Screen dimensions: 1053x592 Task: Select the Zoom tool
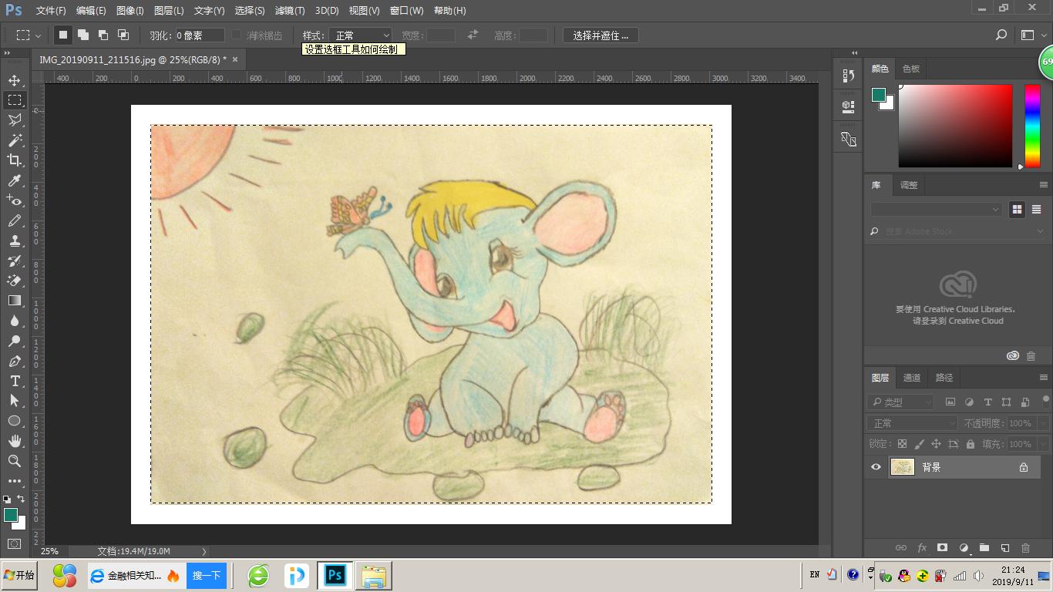coord(15,461)
